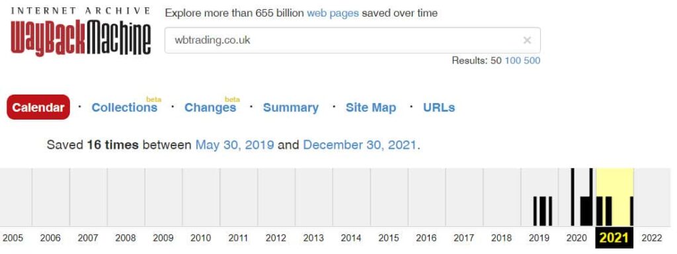Click the Wayback Machine logo
This screenshot has height=254, width=677.
[x=81, y=32]
